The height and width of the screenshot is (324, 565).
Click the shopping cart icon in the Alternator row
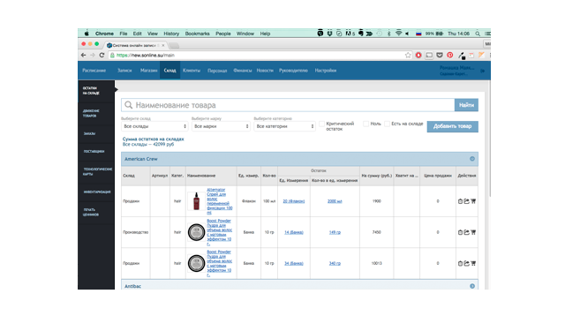click(x=473, y=201)
